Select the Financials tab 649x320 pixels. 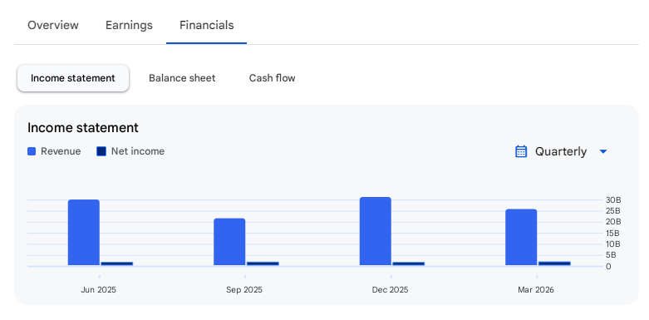pyautogui.click(x=207, y=25)
